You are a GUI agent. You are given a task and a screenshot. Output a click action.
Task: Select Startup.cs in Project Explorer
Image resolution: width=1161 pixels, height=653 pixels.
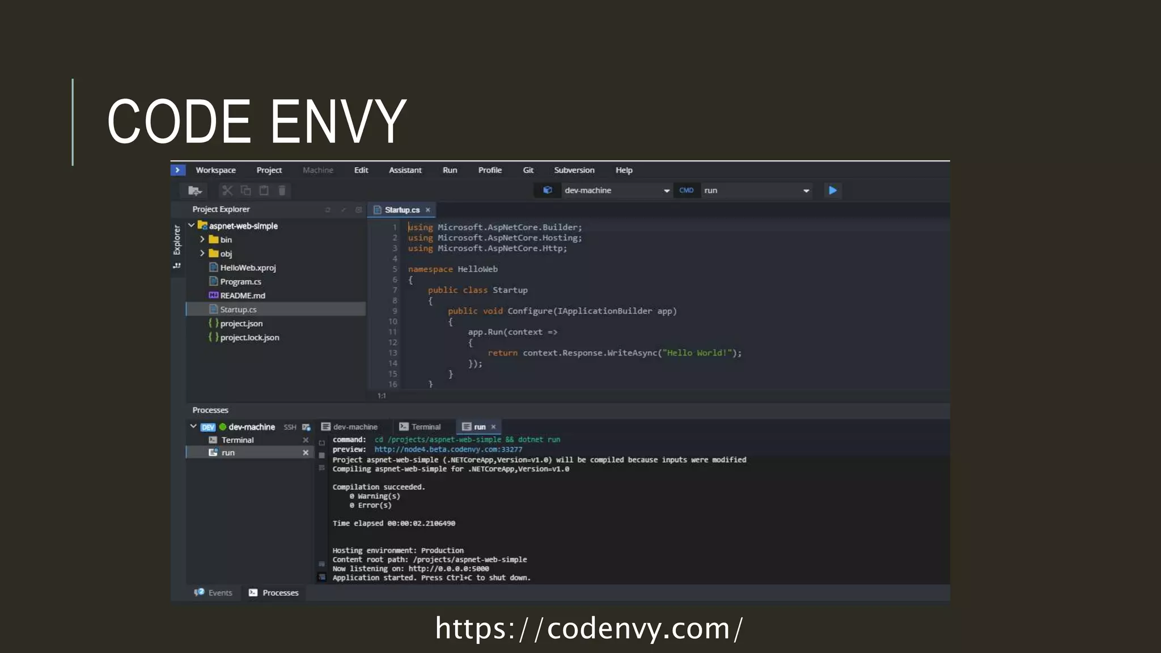click(x=276, y=309)
